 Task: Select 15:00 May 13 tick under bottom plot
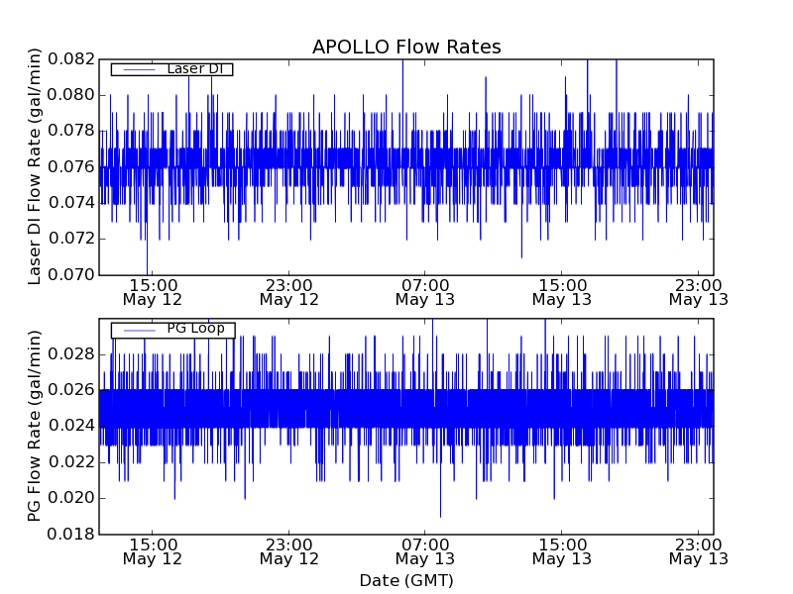tap(562, 551)
